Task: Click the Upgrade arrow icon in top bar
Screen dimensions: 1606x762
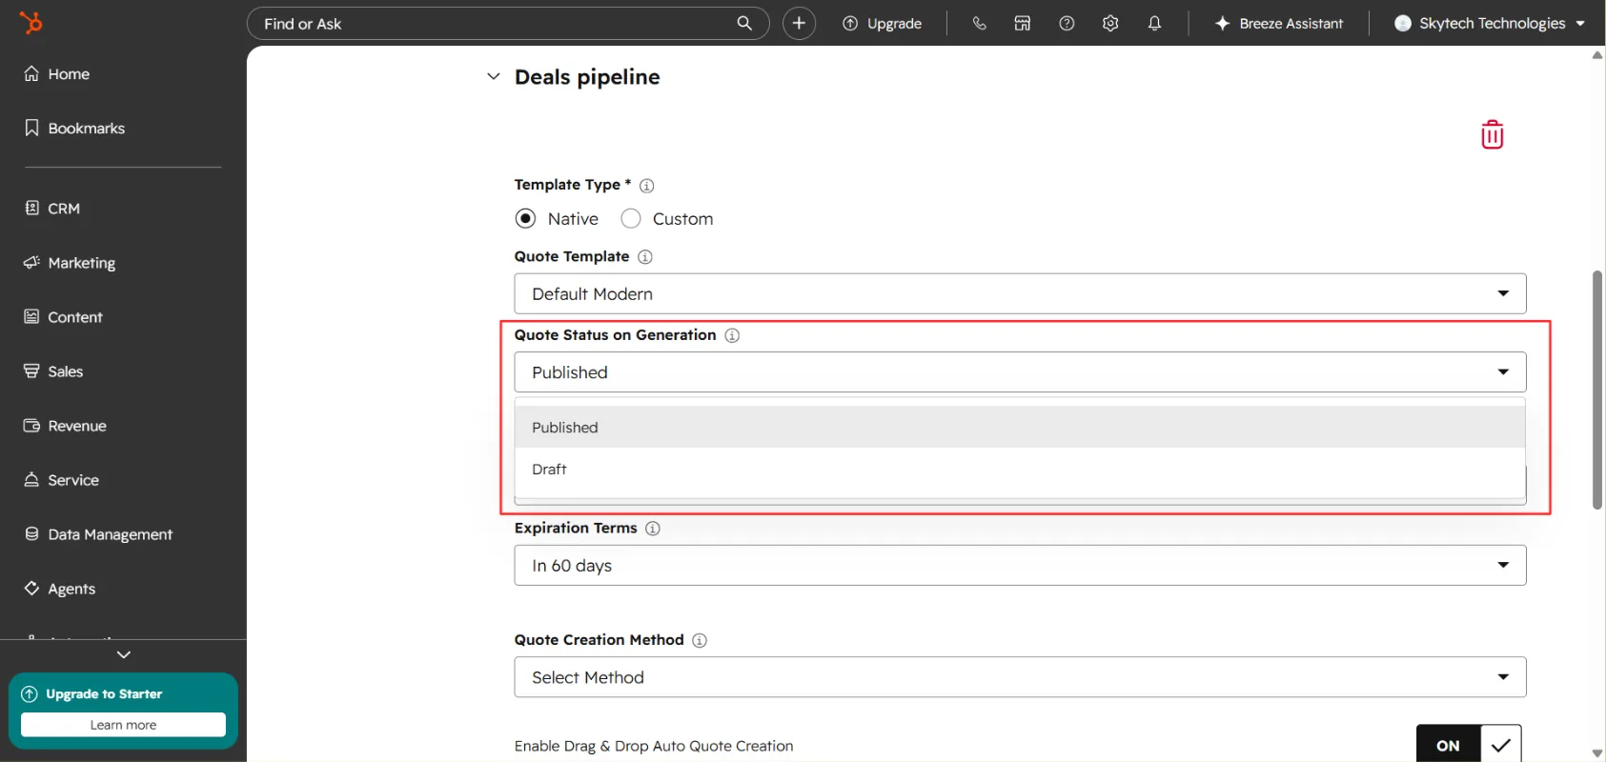Action: (850, 23)
